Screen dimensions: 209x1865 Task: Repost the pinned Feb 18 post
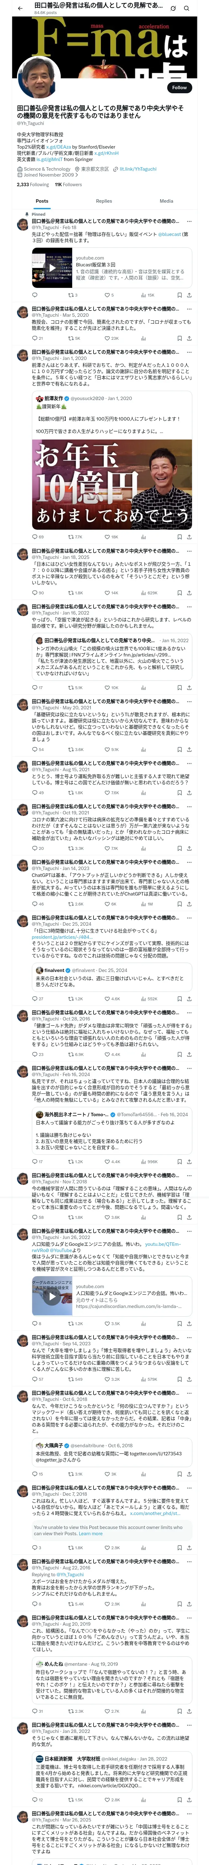pos(71,295)
